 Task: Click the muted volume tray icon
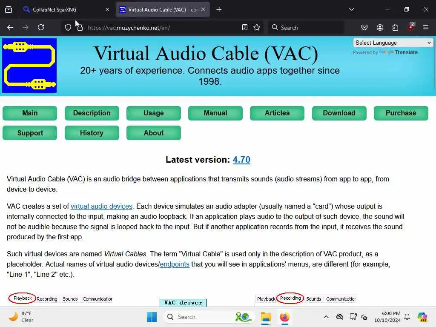tap(364, 317)
